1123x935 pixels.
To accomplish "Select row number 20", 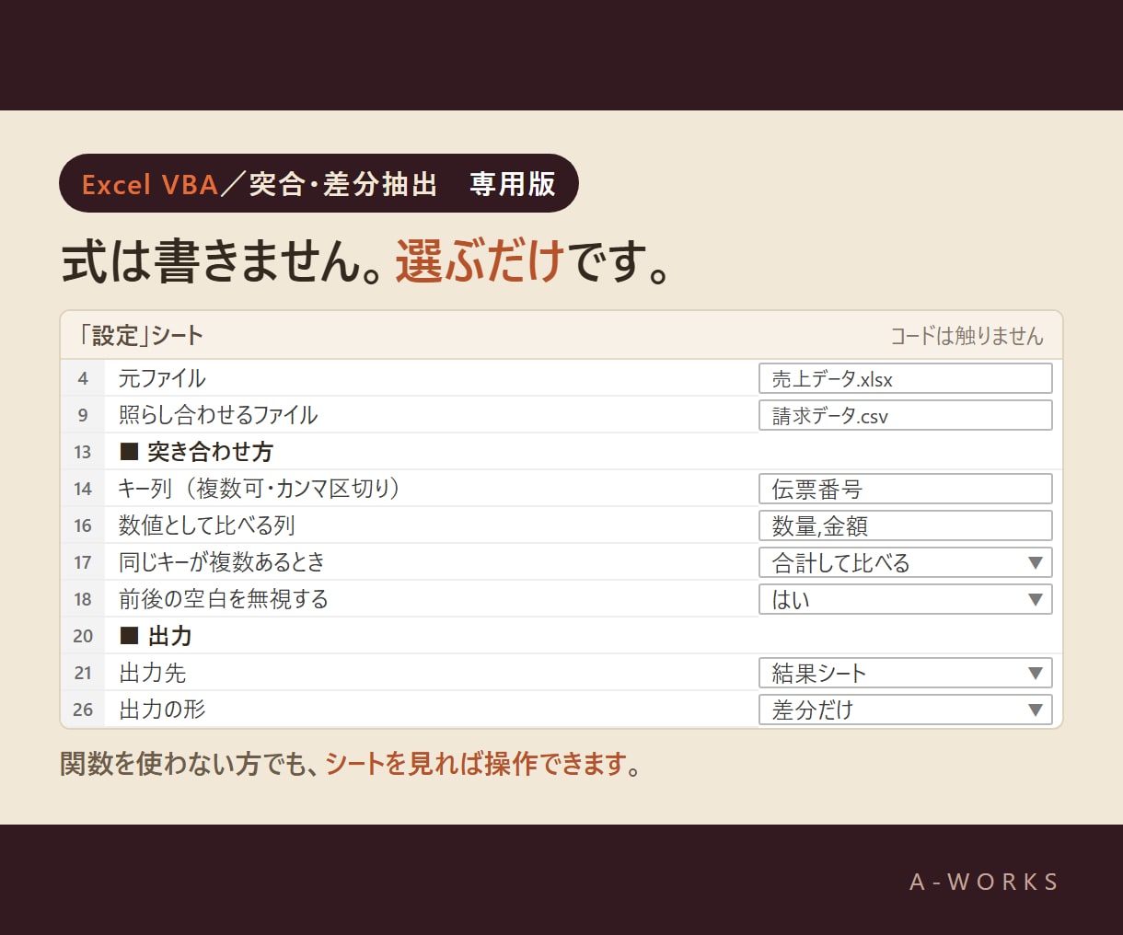I will [x=83, y=636].
